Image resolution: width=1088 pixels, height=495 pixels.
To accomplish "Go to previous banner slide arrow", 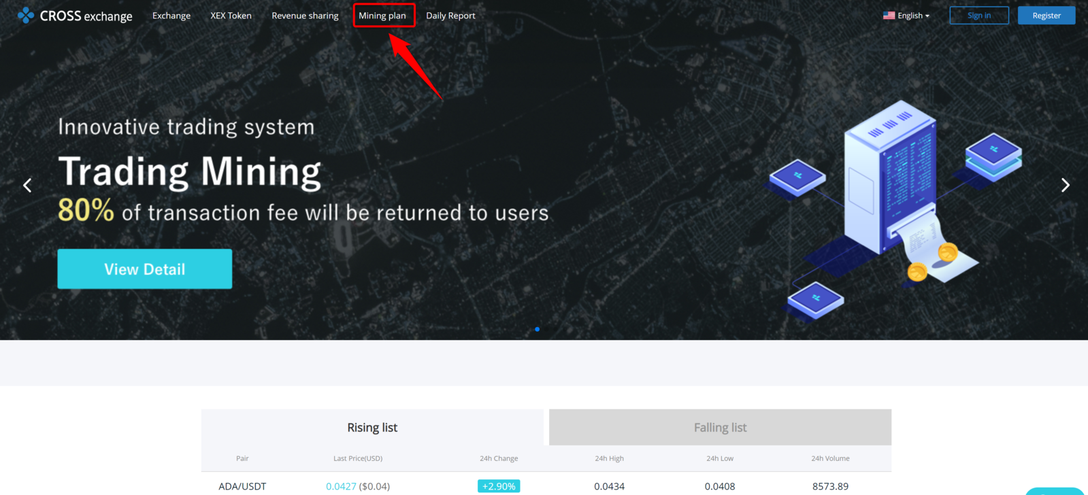I will [x=27, y=185].
